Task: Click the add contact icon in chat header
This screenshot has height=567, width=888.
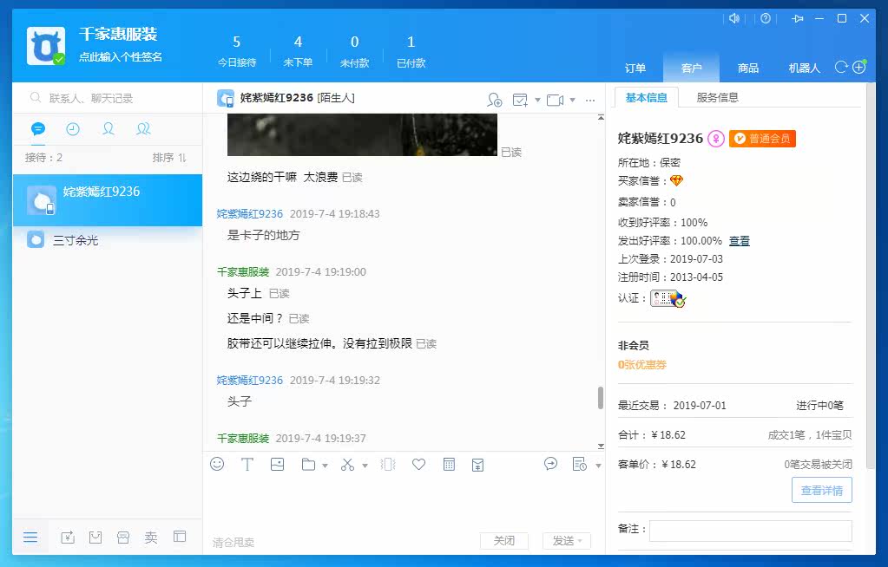Action: click(x=495, y=100)
